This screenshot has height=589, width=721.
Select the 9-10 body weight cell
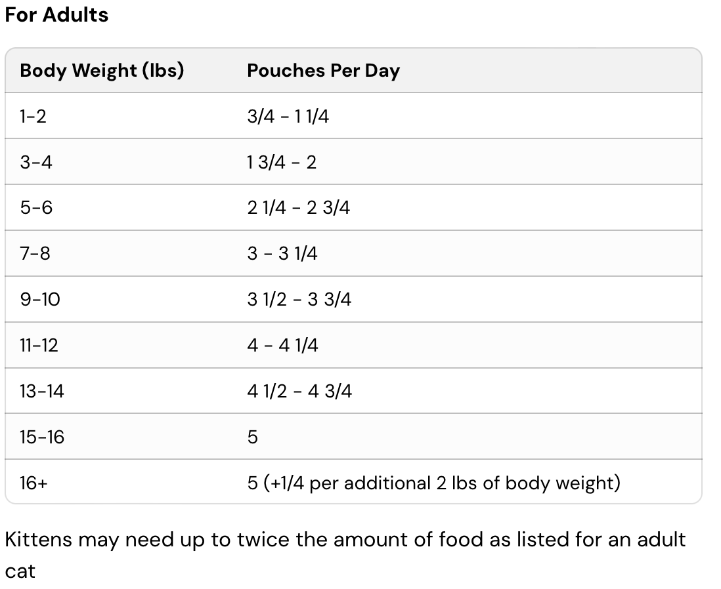[x=39, y=299]
